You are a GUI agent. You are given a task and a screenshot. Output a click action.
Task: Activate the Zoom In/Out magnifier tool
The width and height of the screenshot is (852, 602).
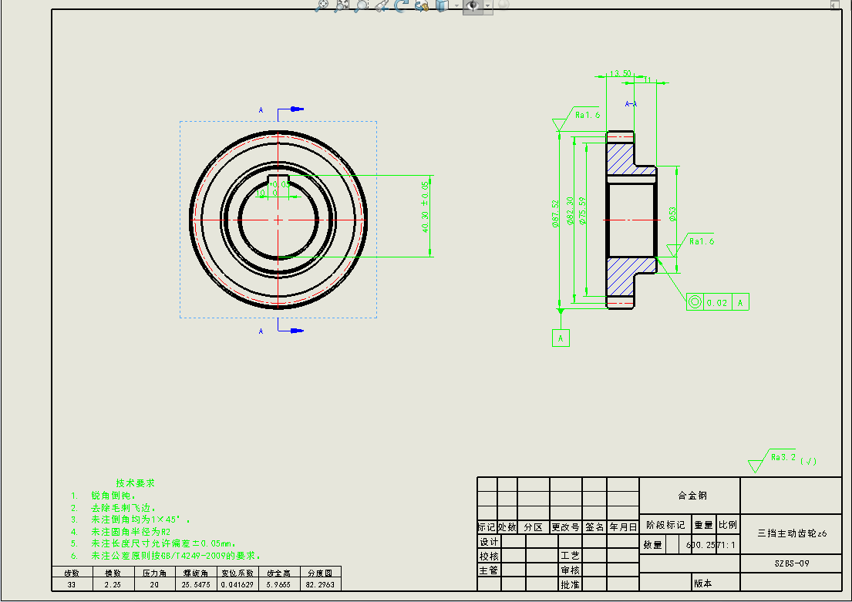pyautogui.click(x=362, y=5)
